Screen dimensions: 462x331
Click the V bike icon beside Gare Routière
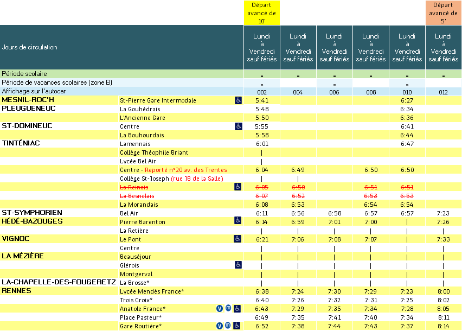220,326
